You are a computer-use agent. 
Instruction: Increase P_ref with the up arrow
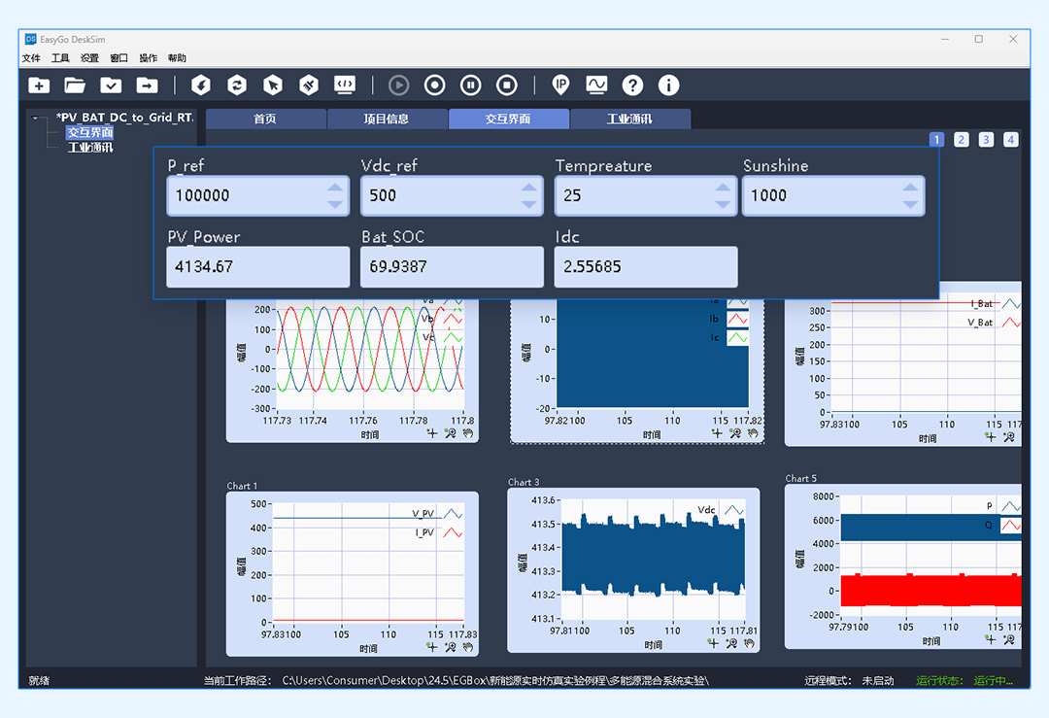point(335,188)
